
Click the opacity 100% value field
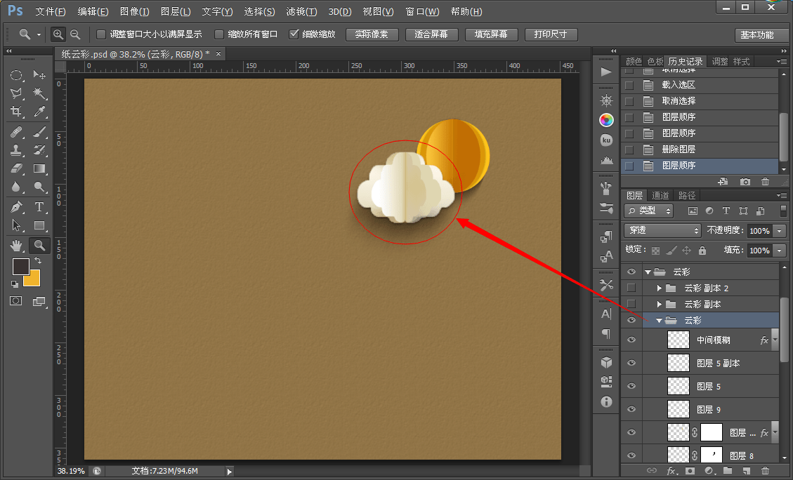click(759, 231)
